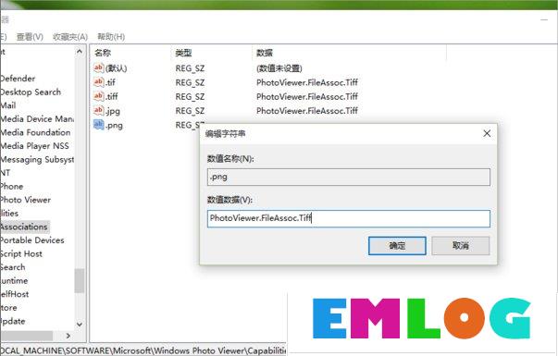Close the 编辑字符串 dialog

[487, 133]
